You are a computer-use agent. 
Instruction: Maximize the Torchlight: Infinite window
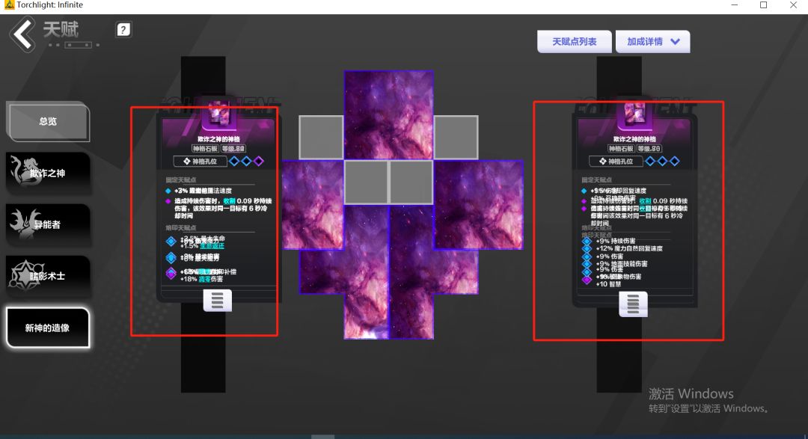tap(763, 5)
